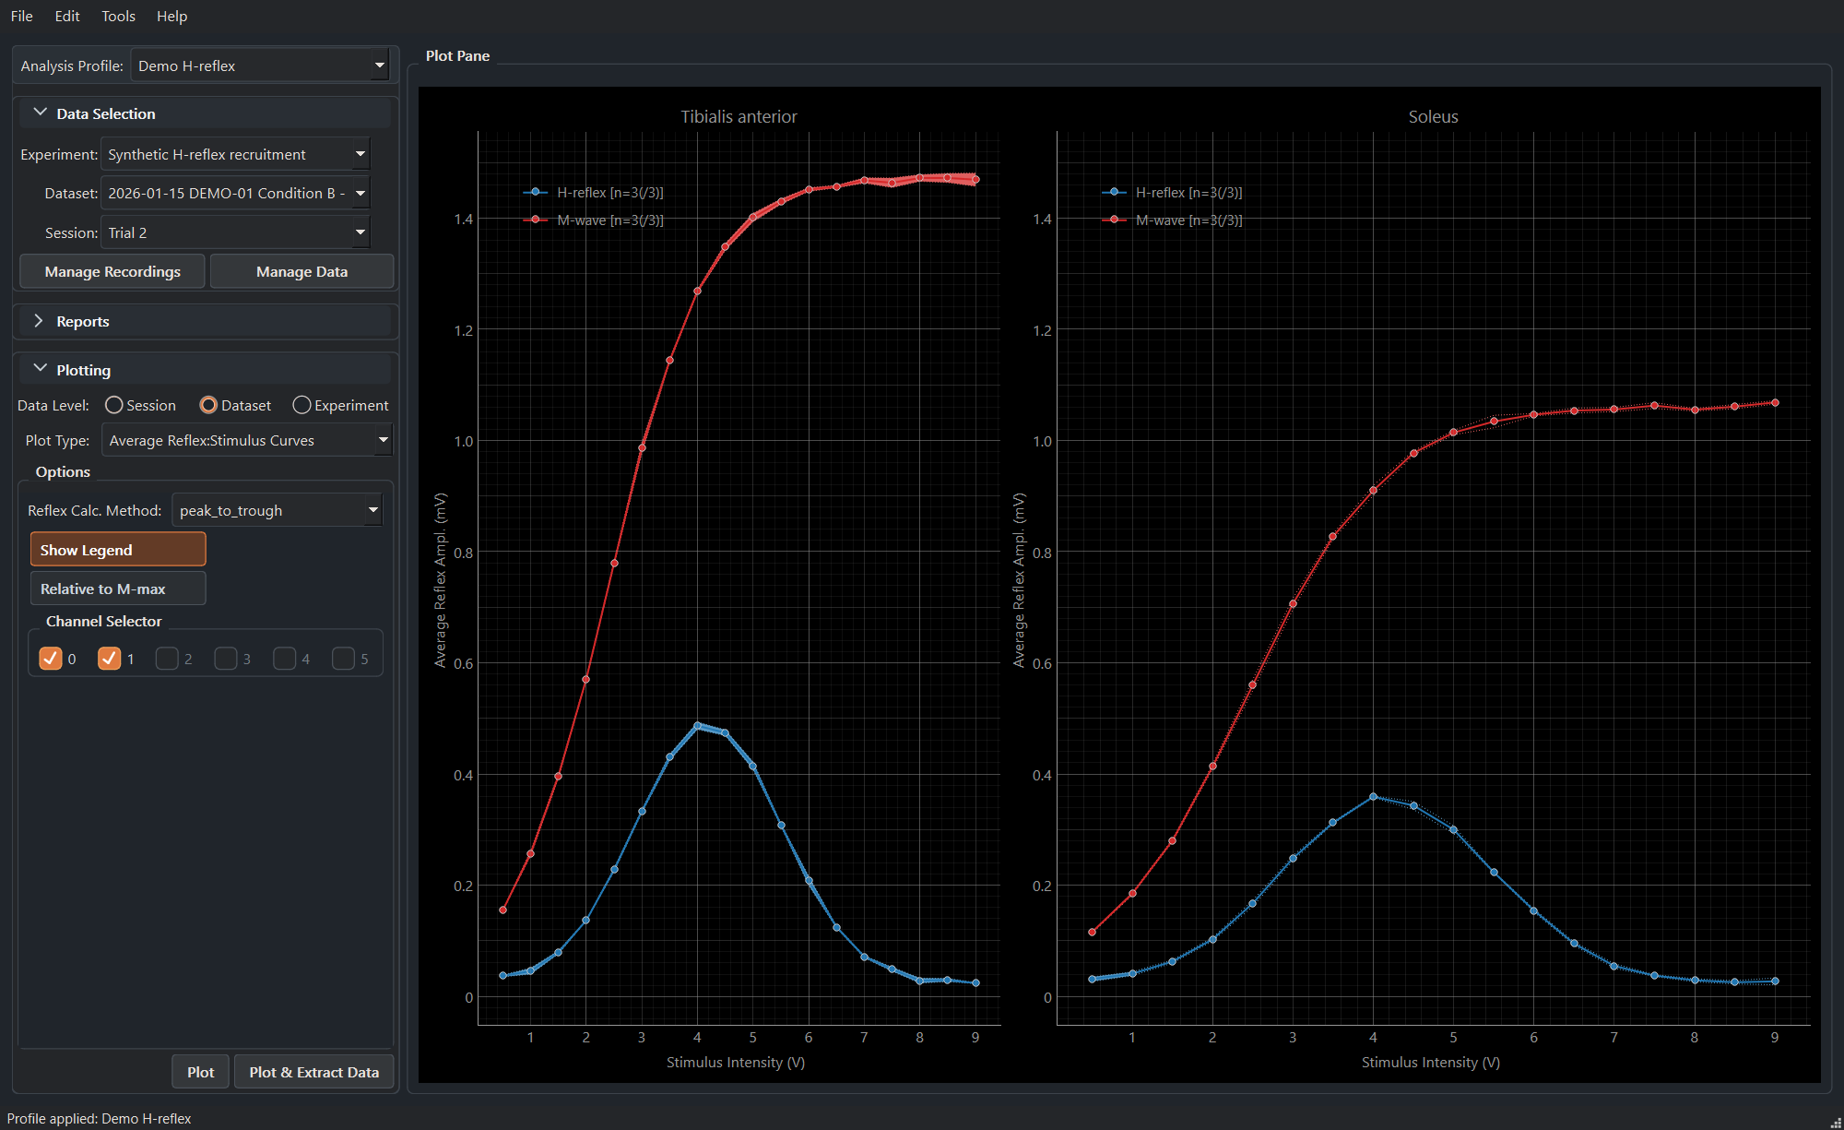This screenshot has height=1130, width=1844.
Task: Uncheck channel 0 checkbox
Action: (51, 658)
